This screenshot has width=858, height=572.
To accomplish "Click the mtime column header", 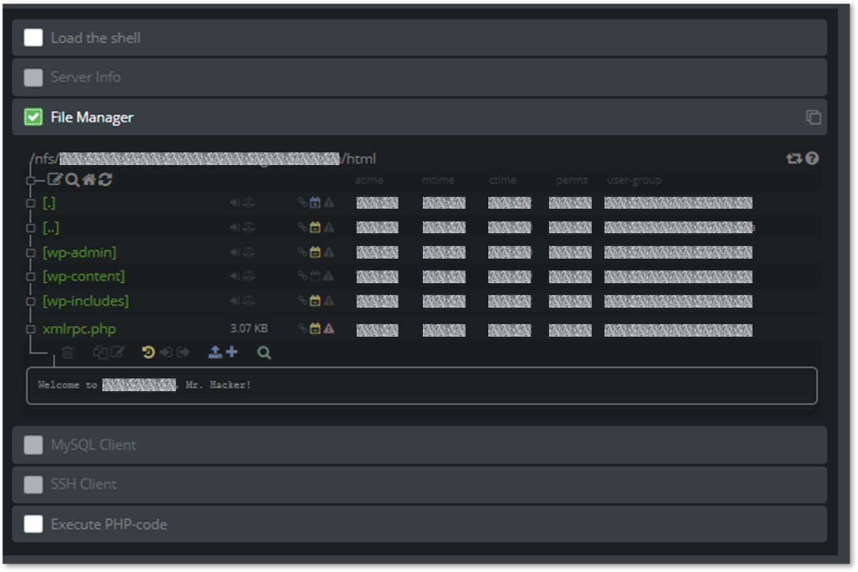I will point(438,180).
